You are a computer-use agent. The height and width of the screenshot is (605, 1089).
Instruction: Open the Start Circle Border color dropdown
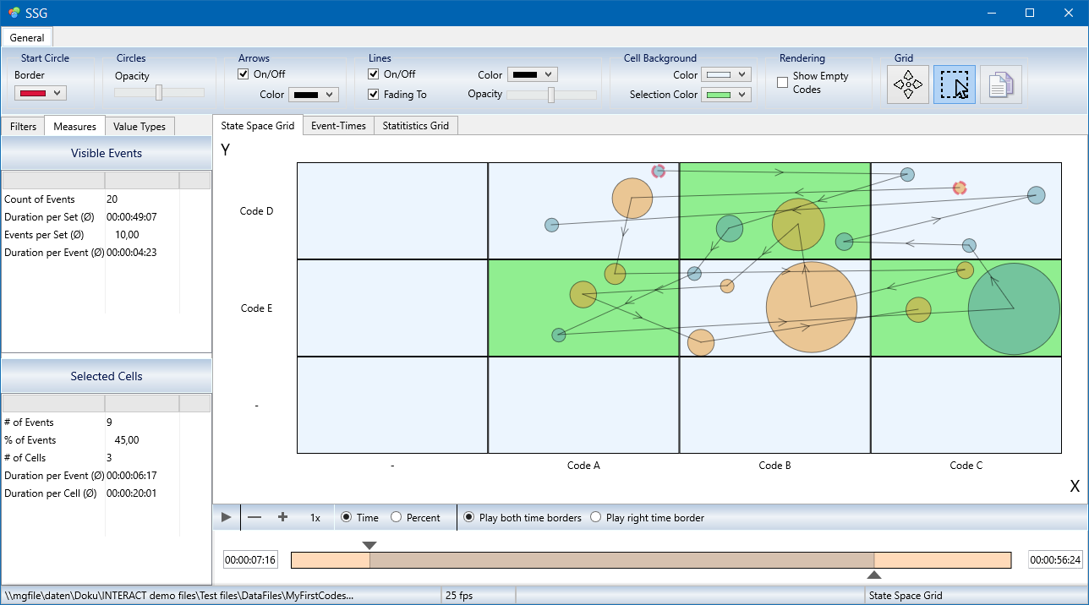tap(41, 93)
